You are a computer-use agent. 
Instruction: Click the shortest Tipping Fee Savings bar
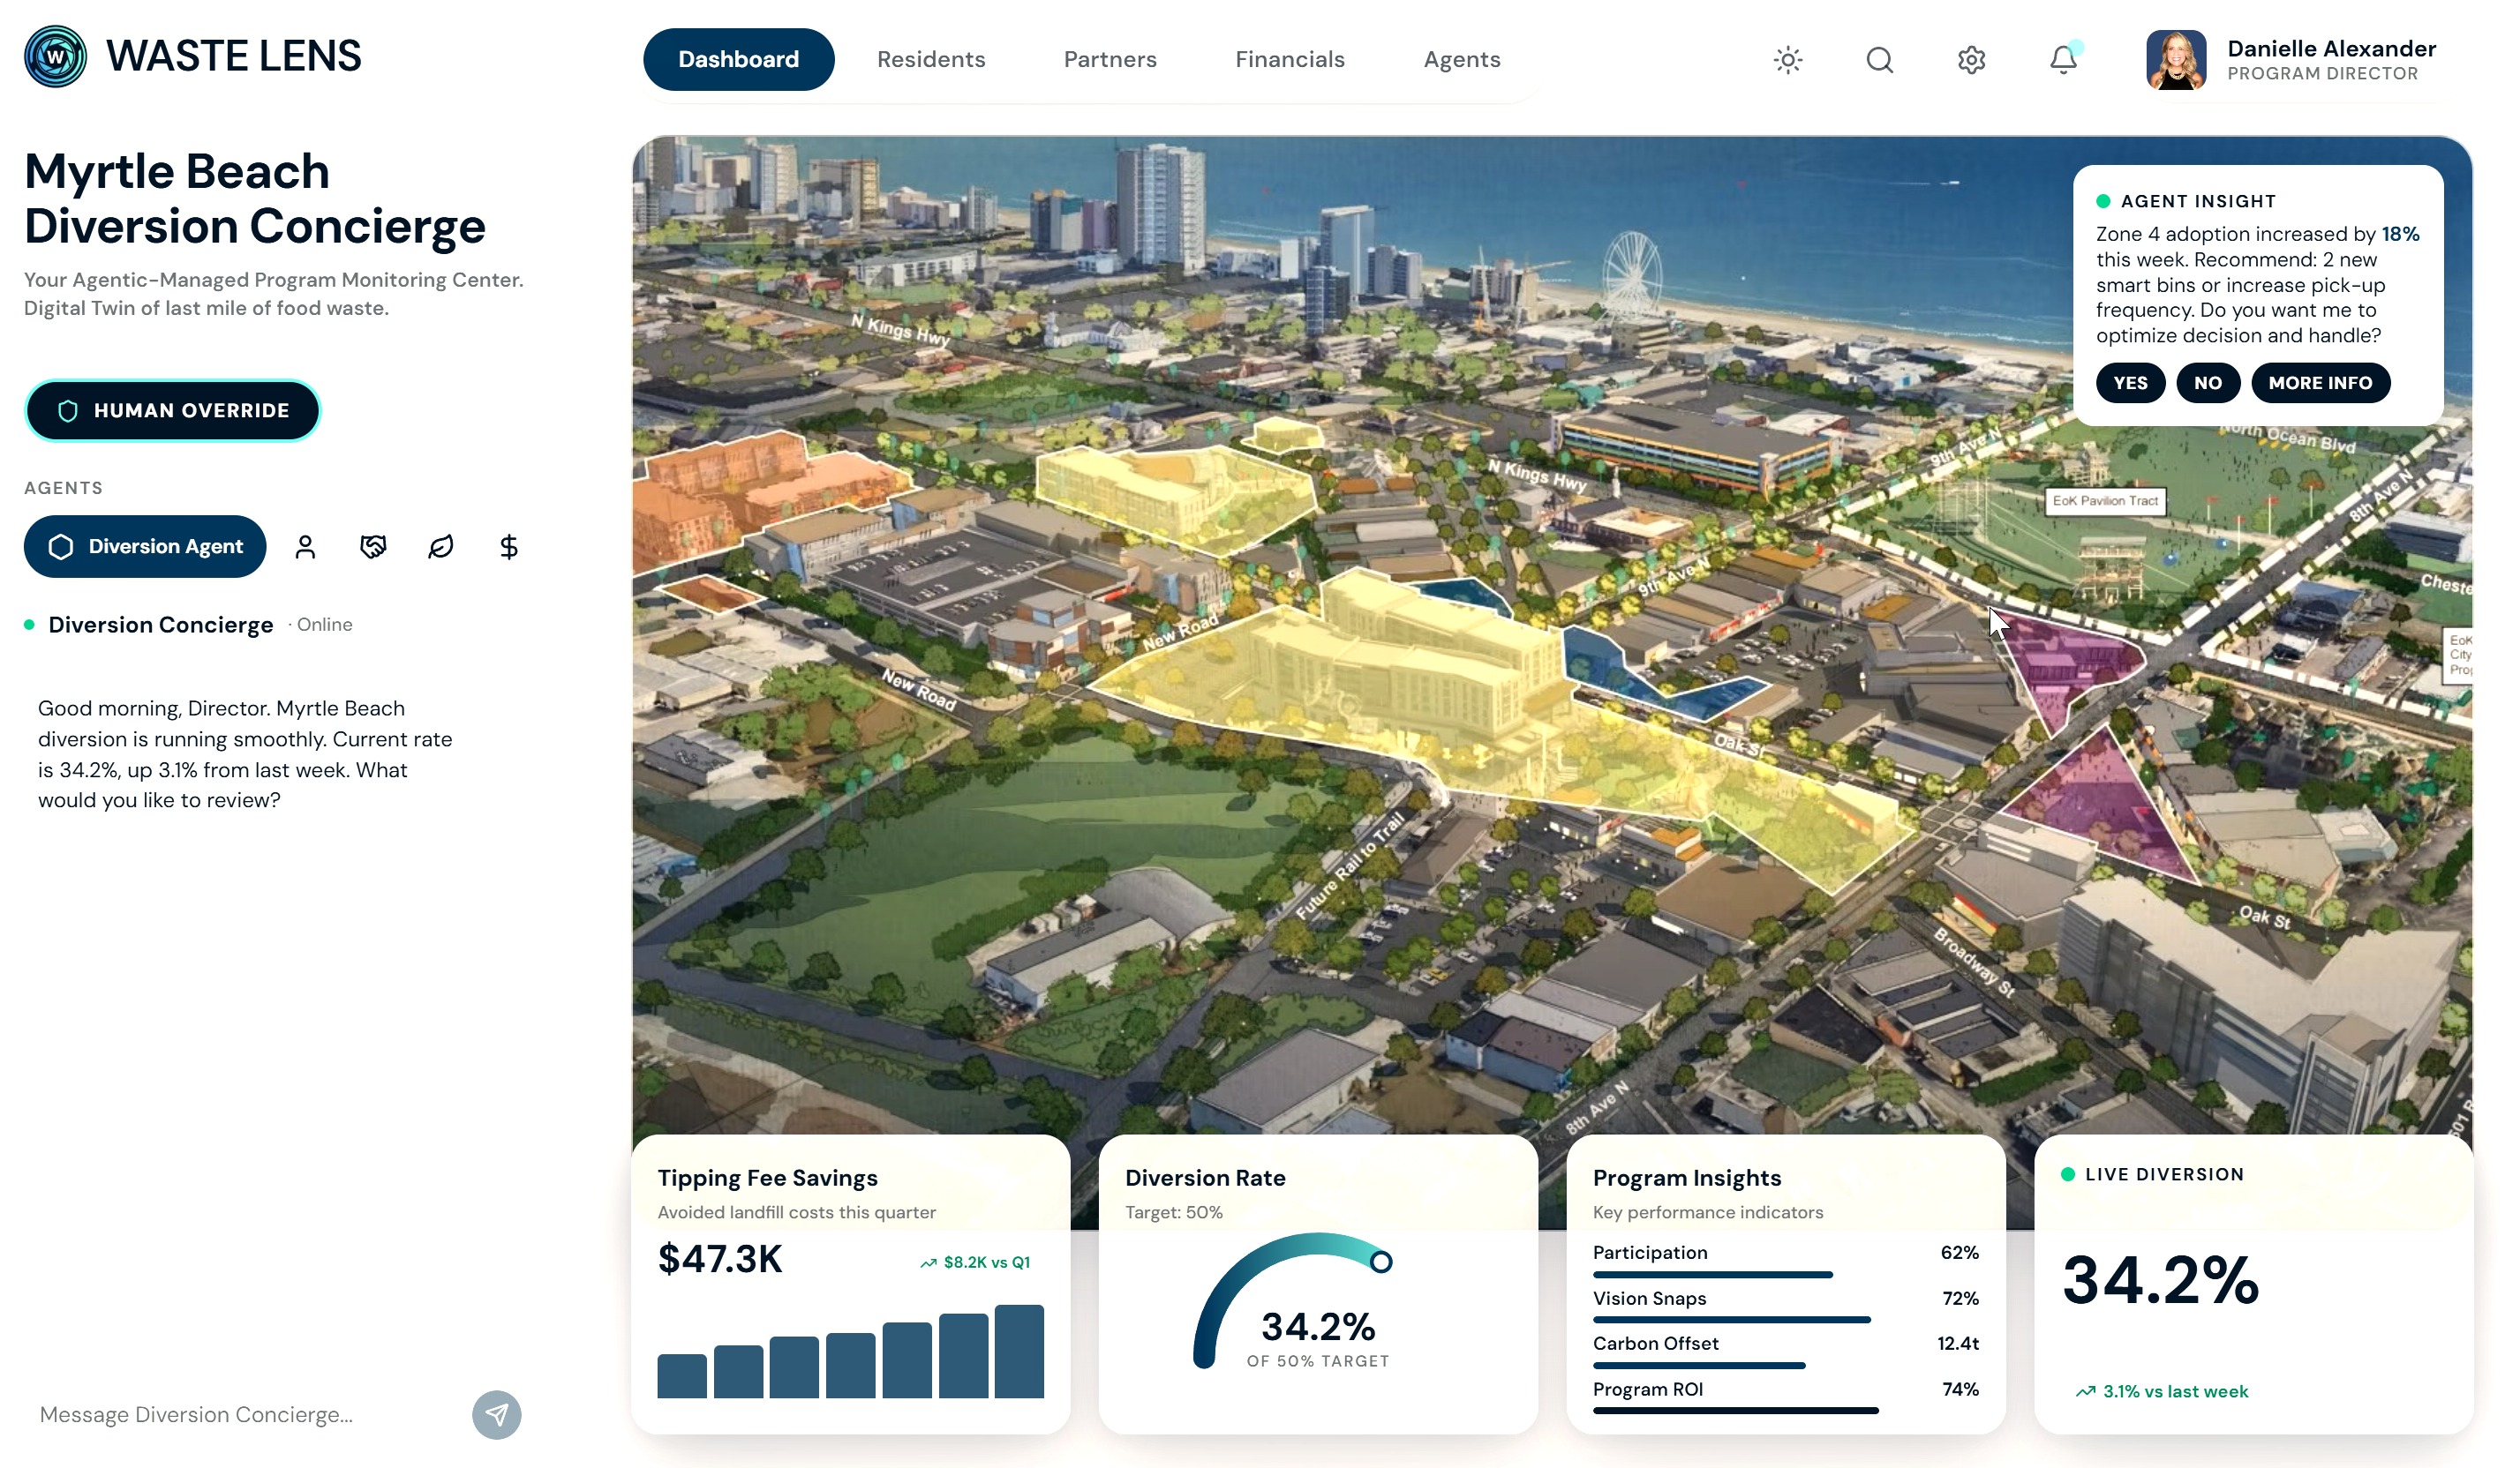[681, 1375]
